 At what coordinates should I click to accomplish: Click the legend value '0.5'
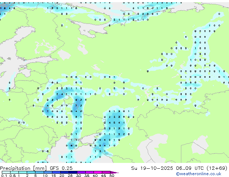[13, 176]
